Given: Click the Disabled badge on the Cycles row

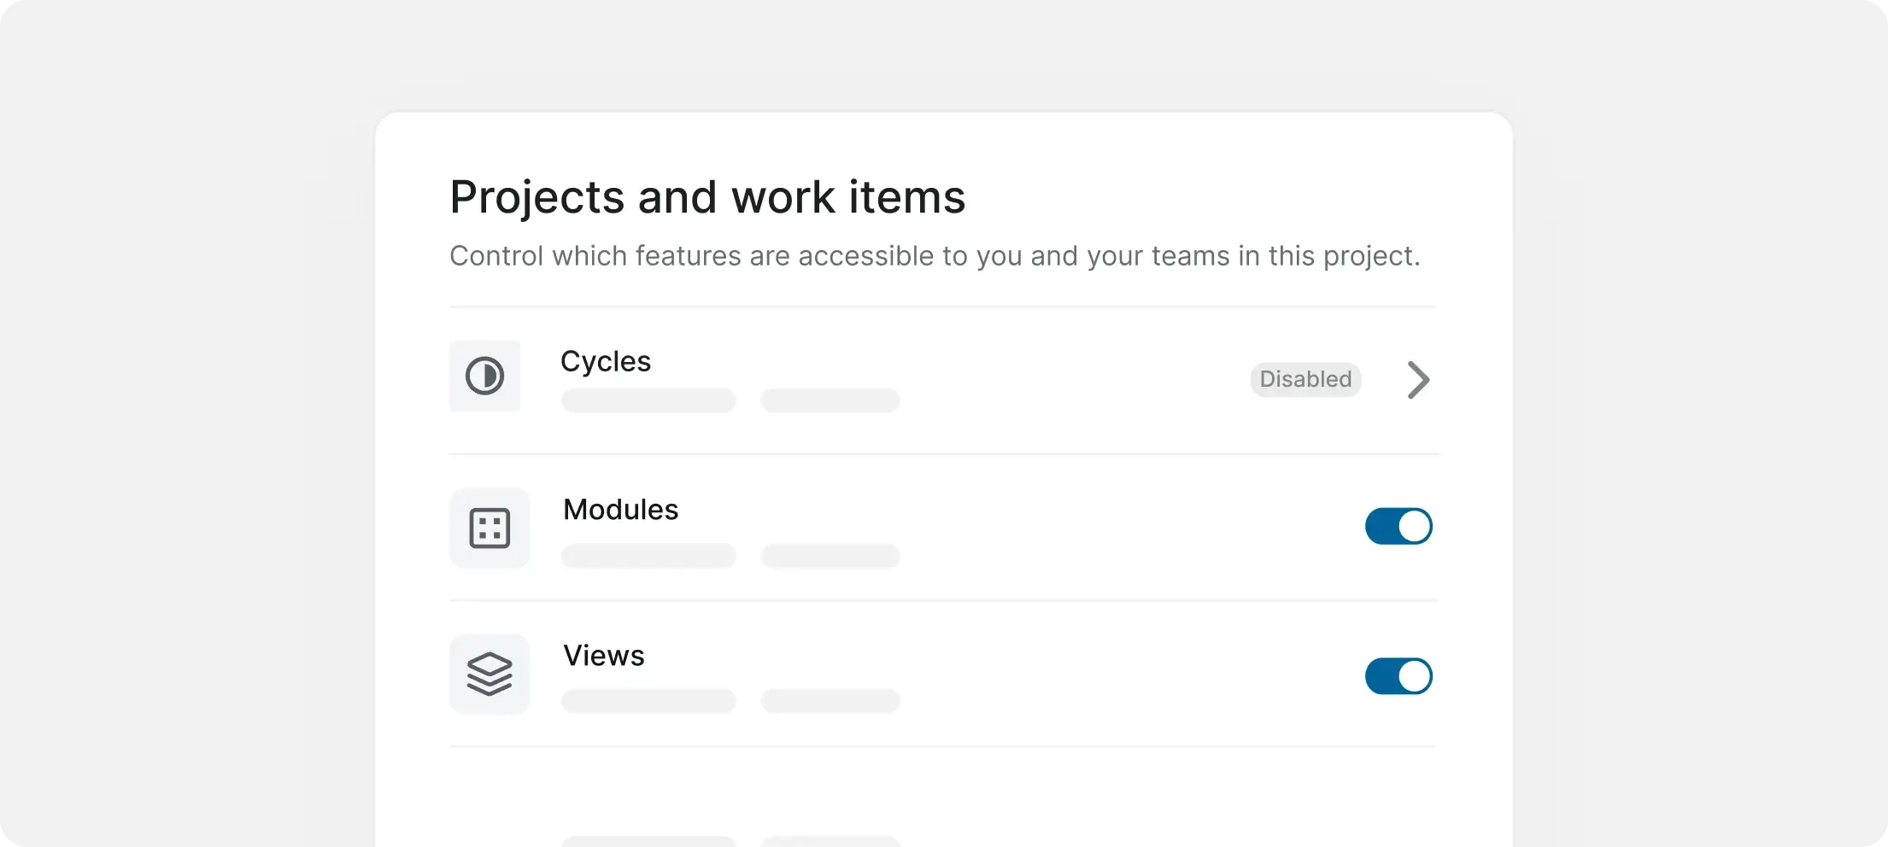Looking at the screenshot, I should pos(1305,380).
